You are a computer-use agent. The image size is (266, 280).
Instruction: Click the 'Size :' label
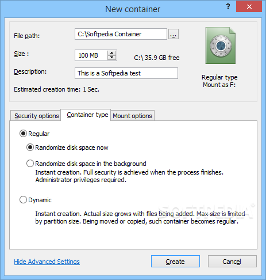tap(21, 54)
